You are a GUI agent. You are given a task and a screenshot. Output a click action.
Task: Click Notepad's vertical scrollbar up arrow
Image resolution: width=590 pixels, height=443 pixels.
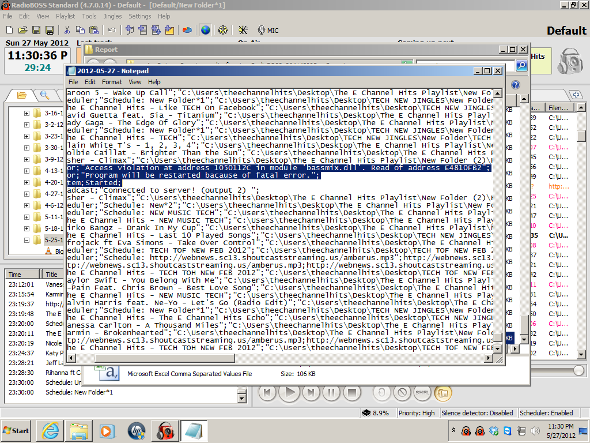point(497,93)
